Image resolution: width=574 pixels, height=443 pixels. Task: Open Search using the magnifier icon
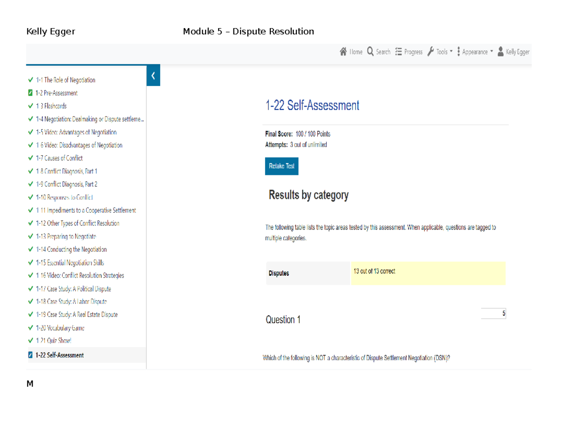point(370,52)
